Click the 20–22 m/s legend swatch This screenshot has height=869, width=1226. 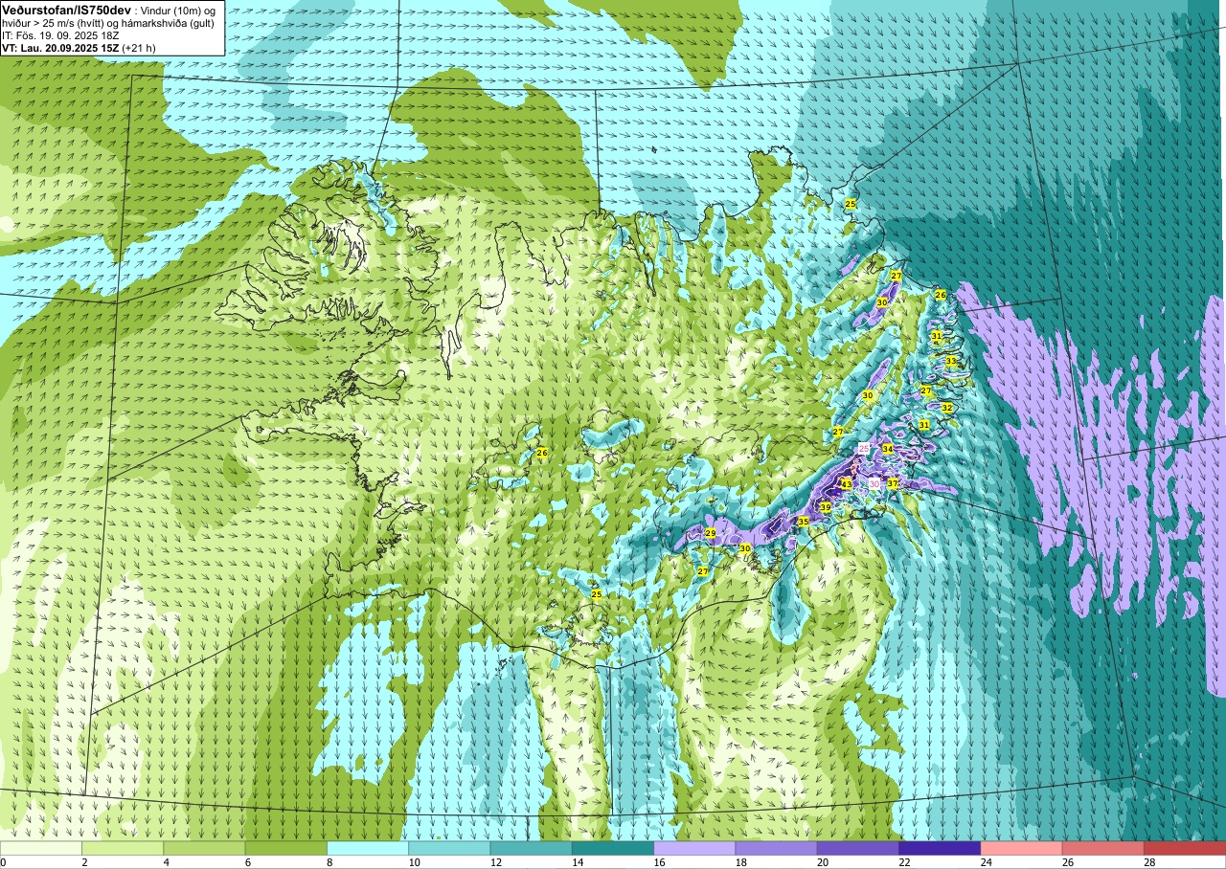858,848
